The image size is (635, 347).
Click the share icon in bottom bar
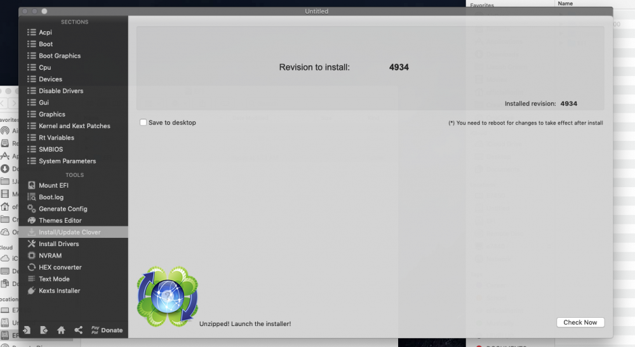[79, 330]
